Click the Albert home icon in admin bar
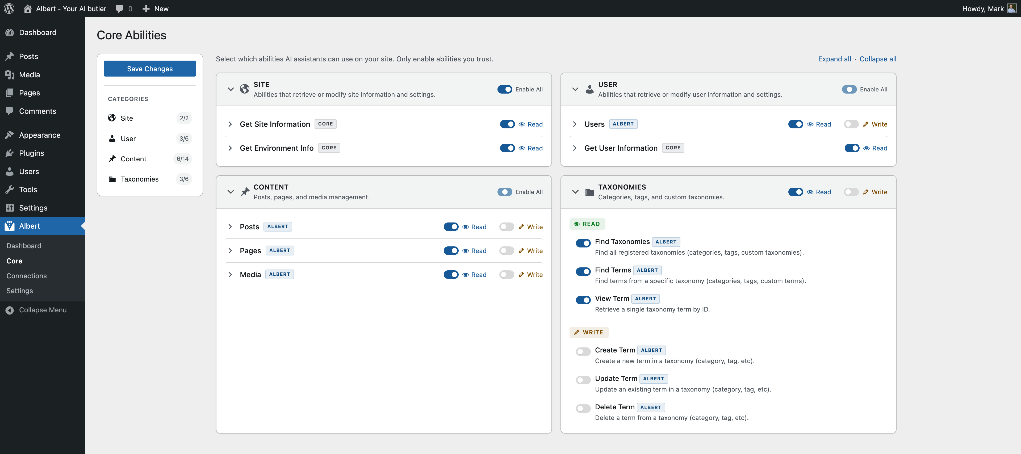This screenshot has height=454, width=1021. pyautogui.click(x=27, y=8)
